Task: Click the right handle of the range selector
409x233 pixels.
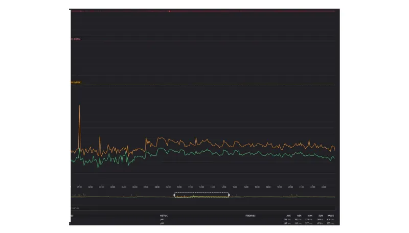Action: point(229,195)
